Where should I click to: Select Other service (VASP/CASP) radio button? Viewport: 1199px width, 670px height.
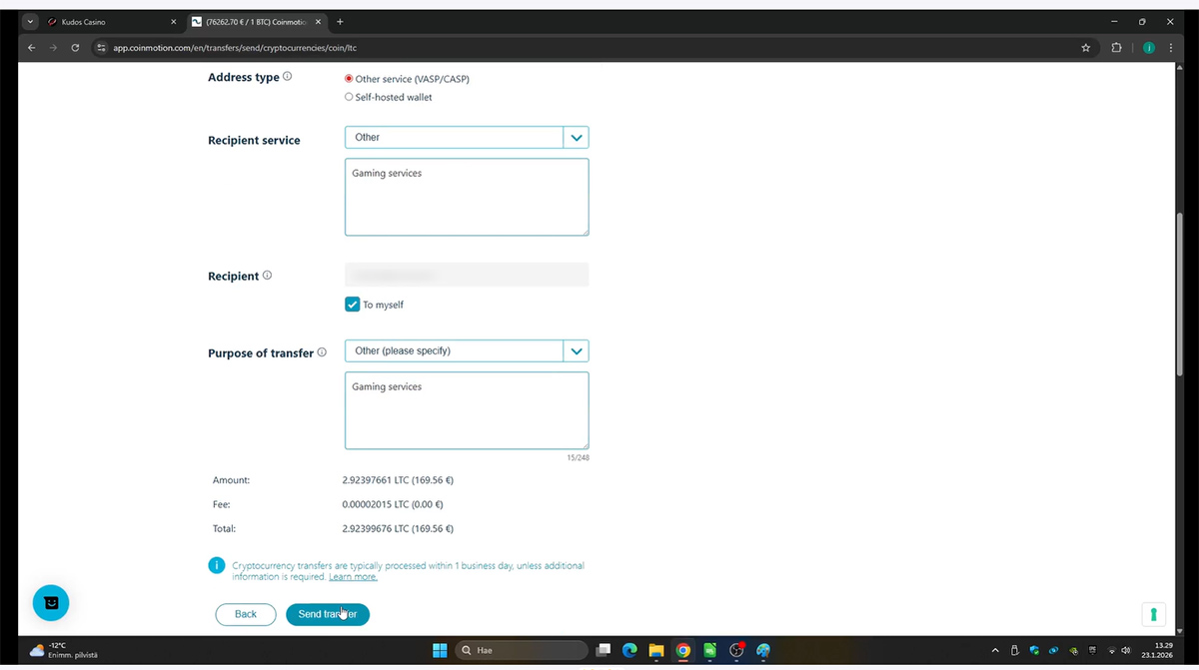pos(349,79)
